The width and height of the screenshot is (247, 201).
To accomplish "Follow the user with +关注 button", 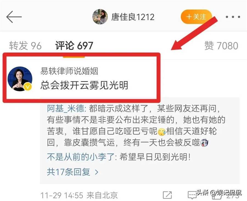I will pyautogui.click(x=196, y=17).
